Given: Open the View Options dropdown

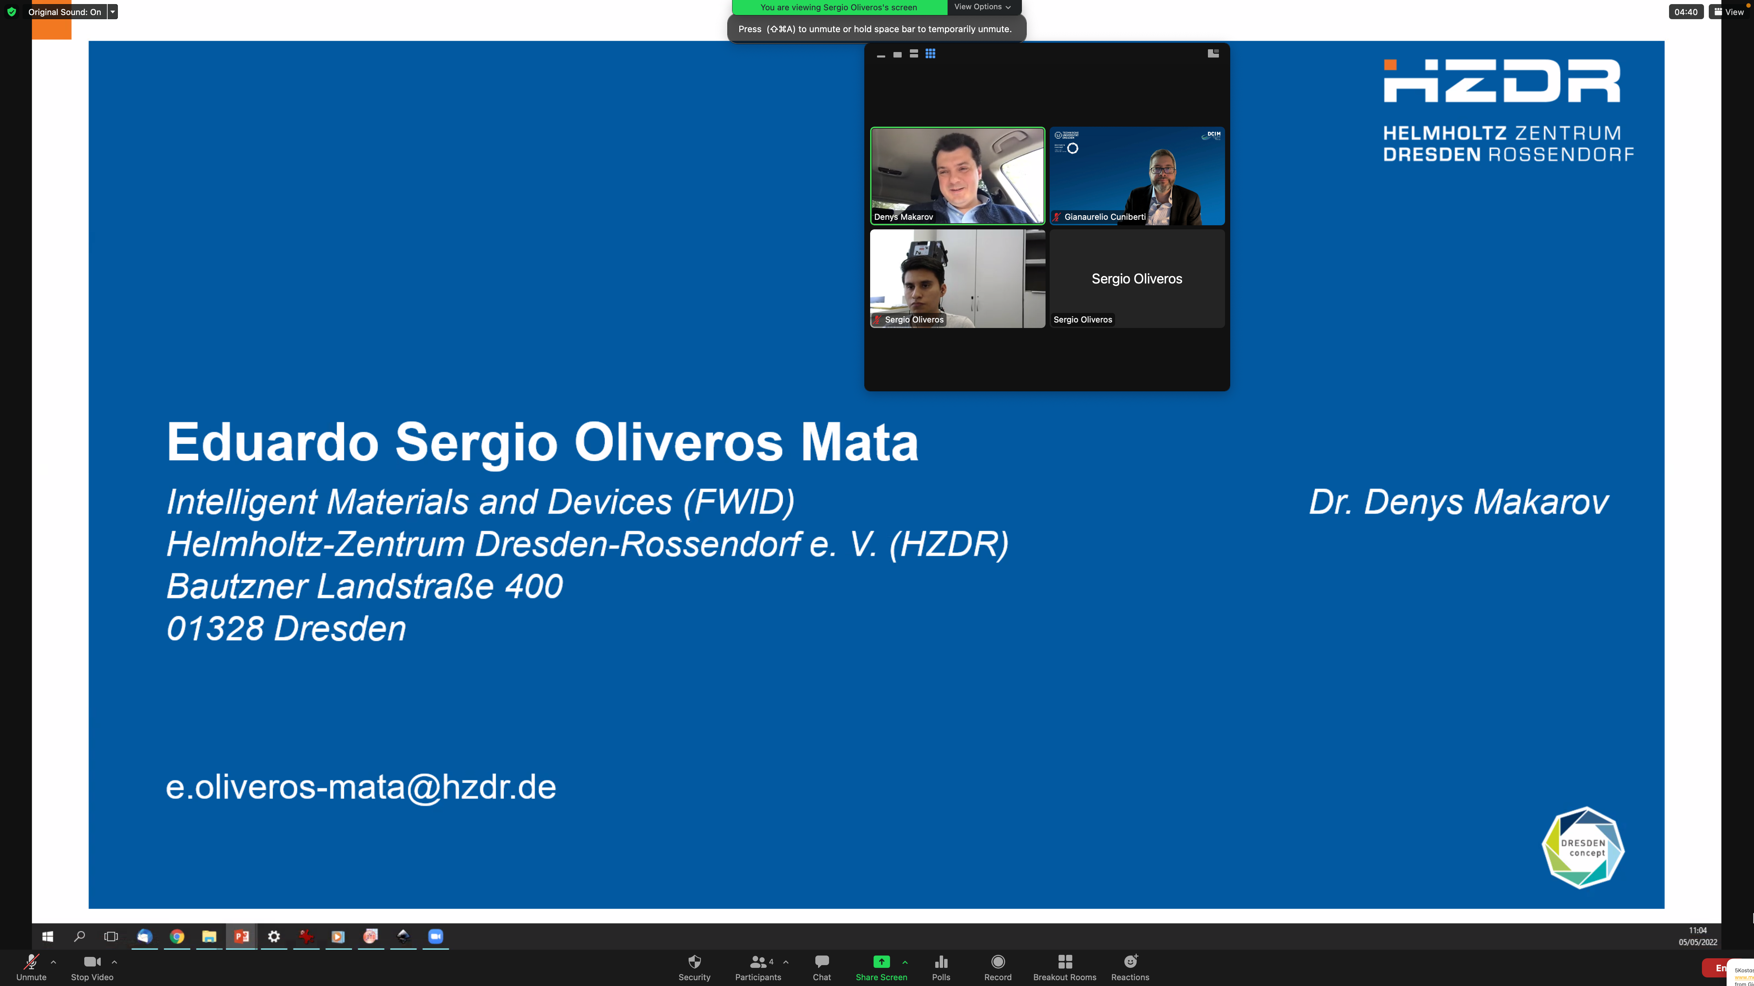Looking at the screenshot, I should coord(983,7).
